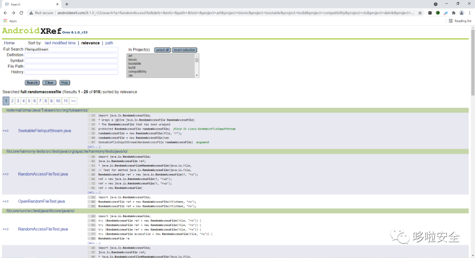Click the Help button

coord(65,82)
